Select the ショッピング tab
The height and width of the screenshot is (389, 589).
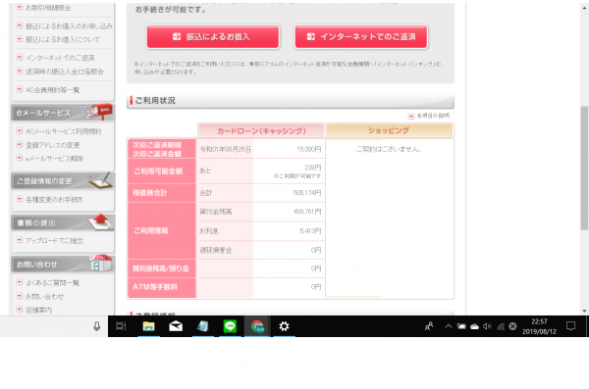[389, 130]
